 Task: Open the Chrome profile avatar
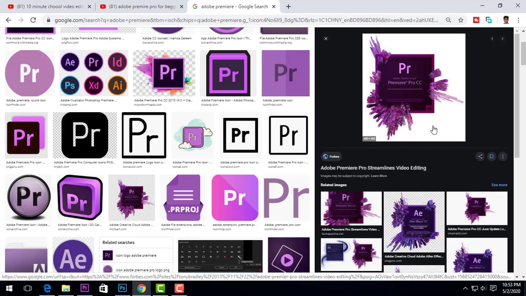[x=506, y=20]
